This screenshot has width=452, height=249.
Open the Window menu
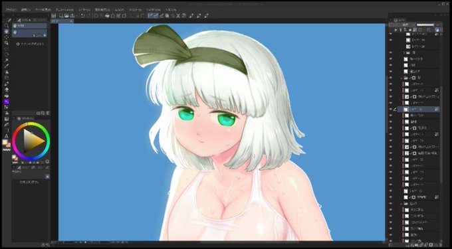click(x=153, y=9)
